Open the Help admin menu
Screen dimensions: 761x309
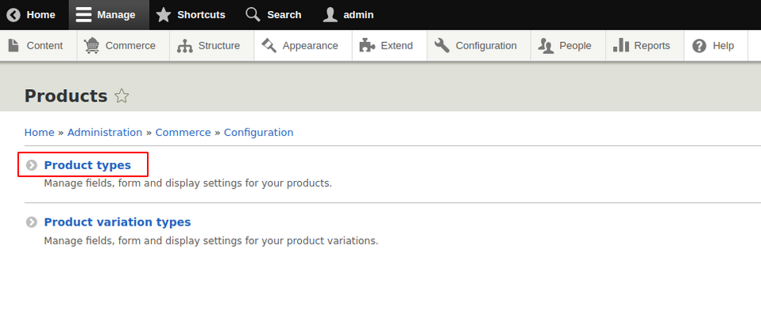[x=716, y=45]
